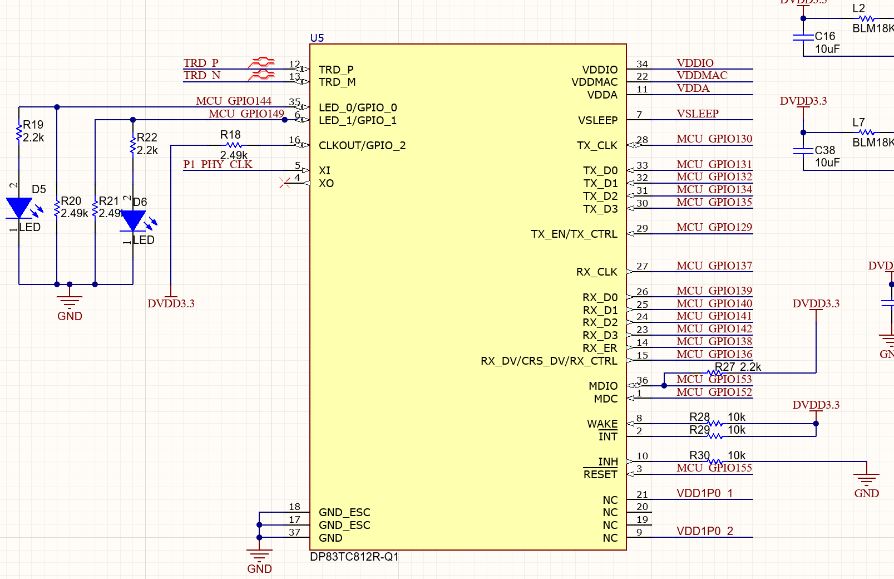Select the R21 resistor symbol
The image size is (894, 579).
pos(95,208)
